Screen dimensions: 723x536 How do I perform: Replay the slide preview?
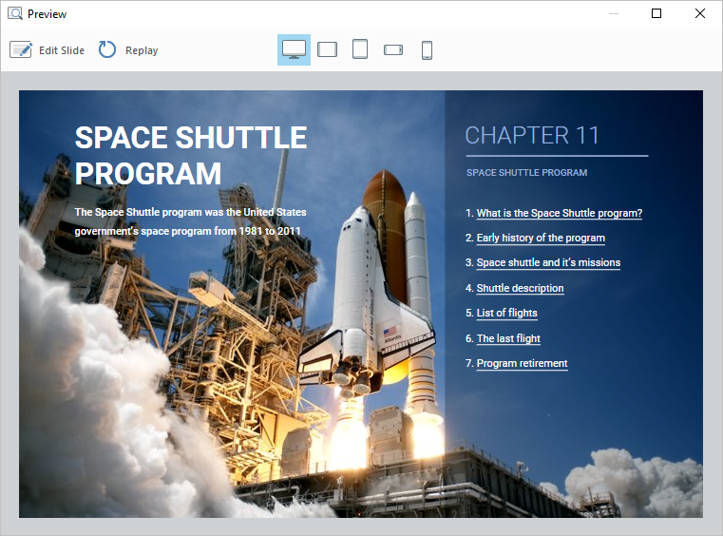pyautogui.click(x=128, y=50)
